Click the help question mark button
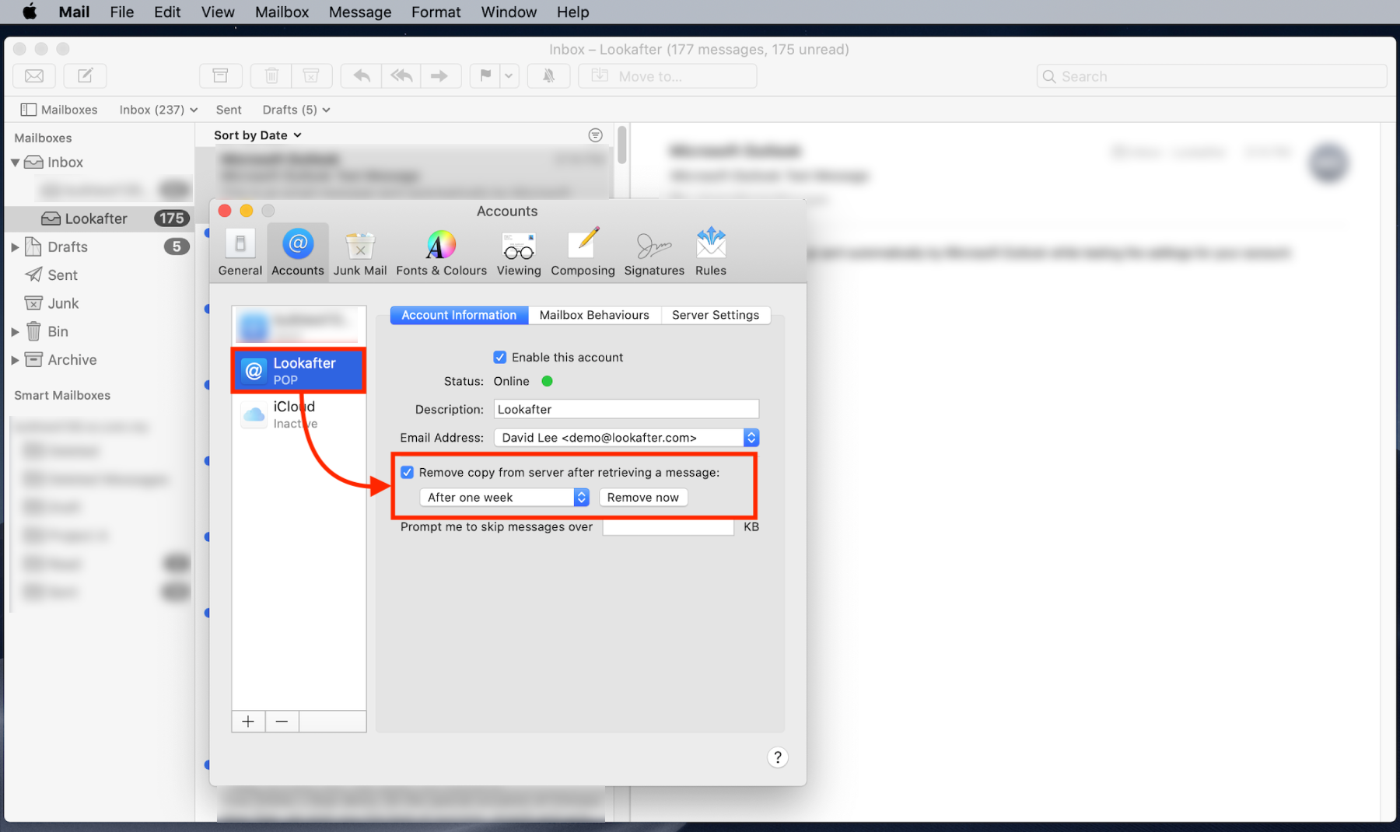Image resolution: width=1400 pixels, height=832 pixels. 777,757
